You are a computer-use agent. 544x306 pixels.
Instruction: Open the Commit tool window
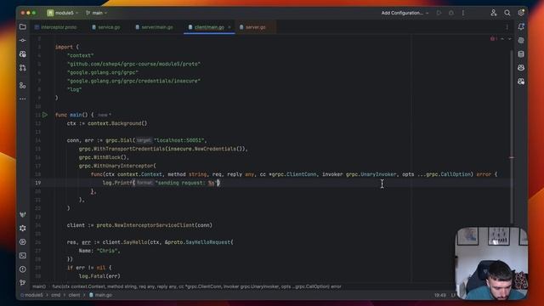pos(23,41)
